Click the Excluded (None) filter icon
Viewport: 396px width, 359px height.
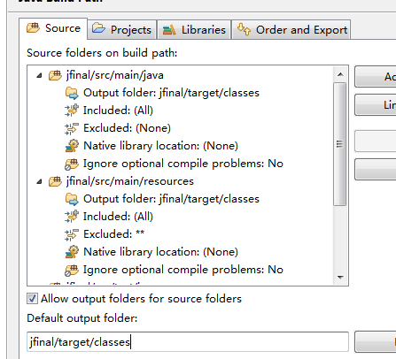[x=72, y=128]
